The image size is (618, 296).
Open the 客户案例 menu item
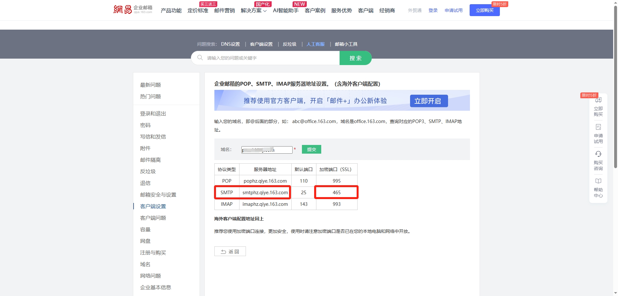tap(315, 11)
